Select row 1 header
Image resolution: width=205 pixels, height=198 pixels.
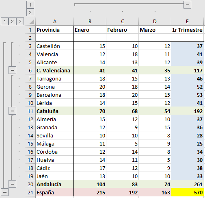(x=30, y=30)
